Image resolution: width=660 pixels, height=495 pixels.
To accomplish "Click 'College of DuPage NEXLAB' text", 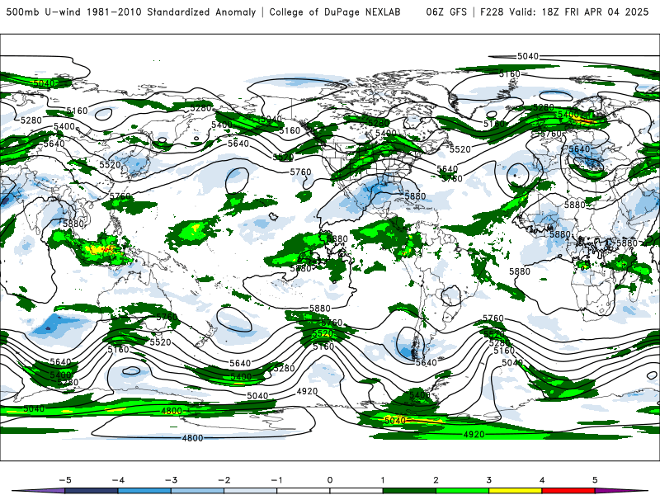I will point(335,12).
